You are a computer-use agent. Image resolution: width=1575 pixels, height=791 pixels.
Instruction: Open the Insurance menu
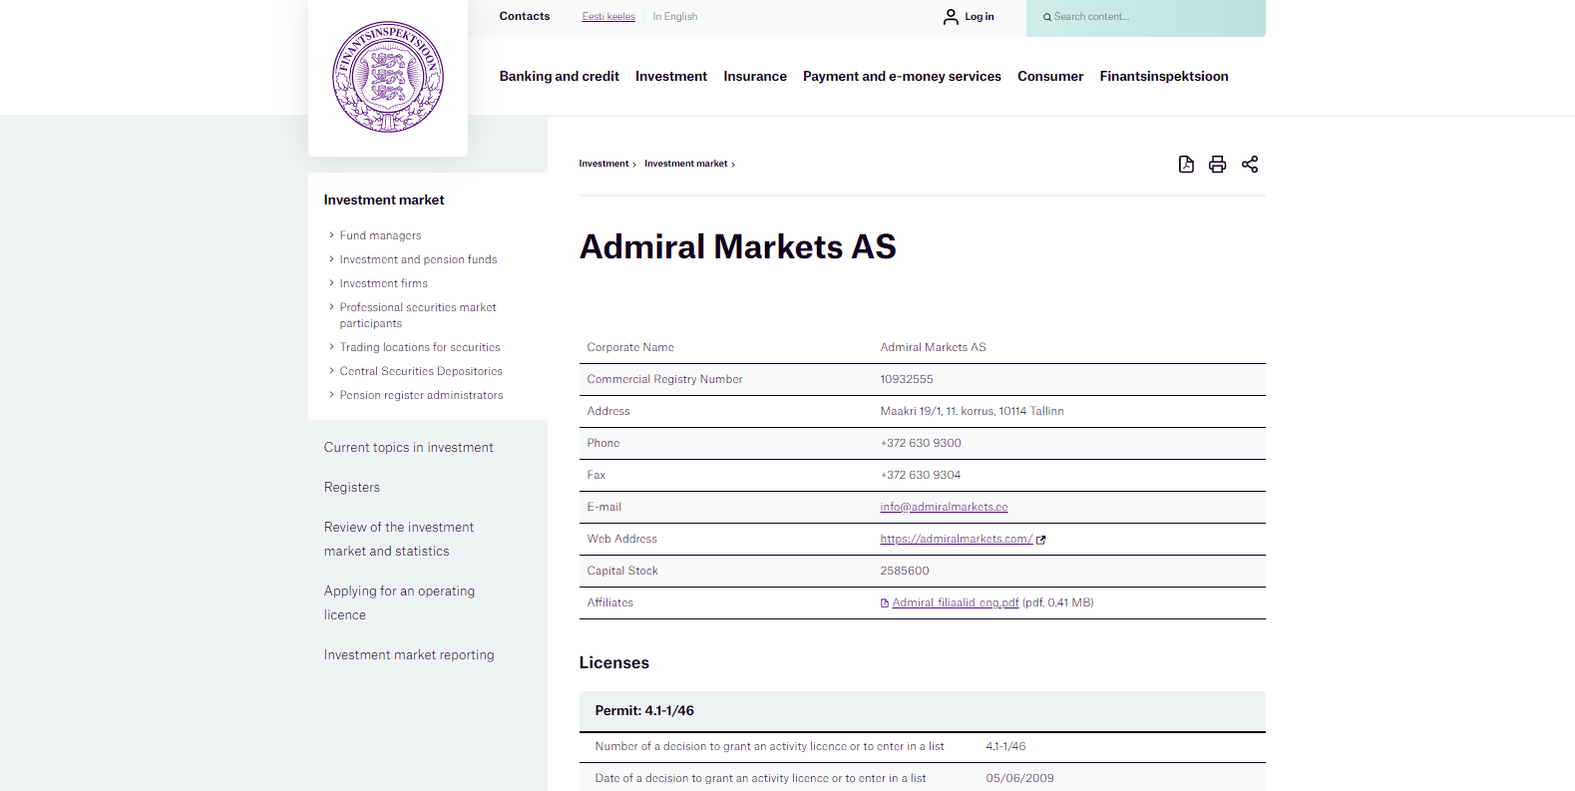point(755,76)
